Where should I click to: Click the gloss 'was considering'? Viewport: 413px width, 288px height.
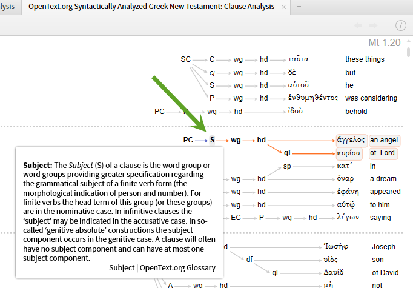pyautogui.click(x=371, y=98)
